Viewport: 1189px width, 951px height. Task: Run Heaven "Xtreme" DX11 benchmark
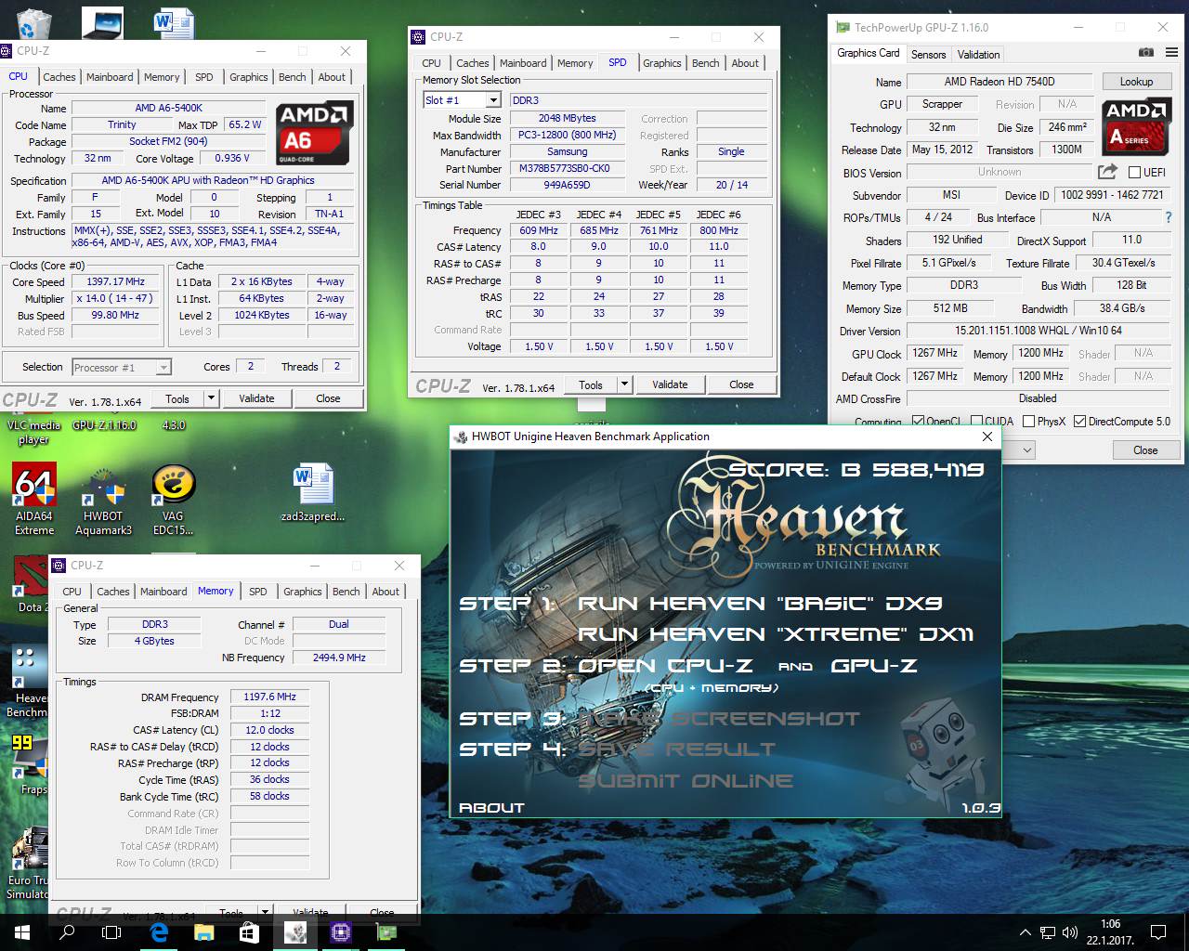coord(776,634)
